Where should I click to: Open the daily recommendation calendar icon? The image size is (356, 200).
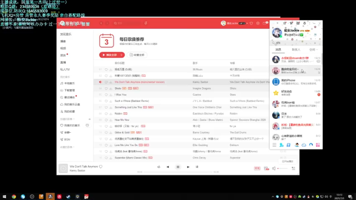106,41
